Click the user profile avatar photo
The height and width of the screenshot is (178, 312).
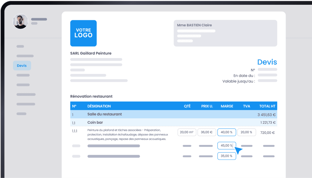[x=20, y=22]
